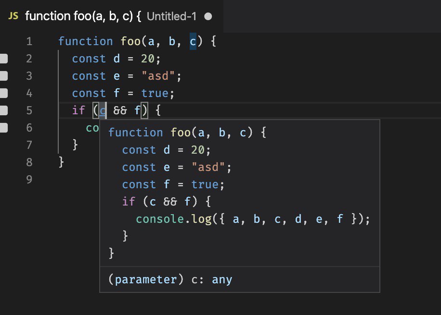Click '(parameter)' label in the hover popup
Viewport: 441px width, 315px height.
(146, 279)
